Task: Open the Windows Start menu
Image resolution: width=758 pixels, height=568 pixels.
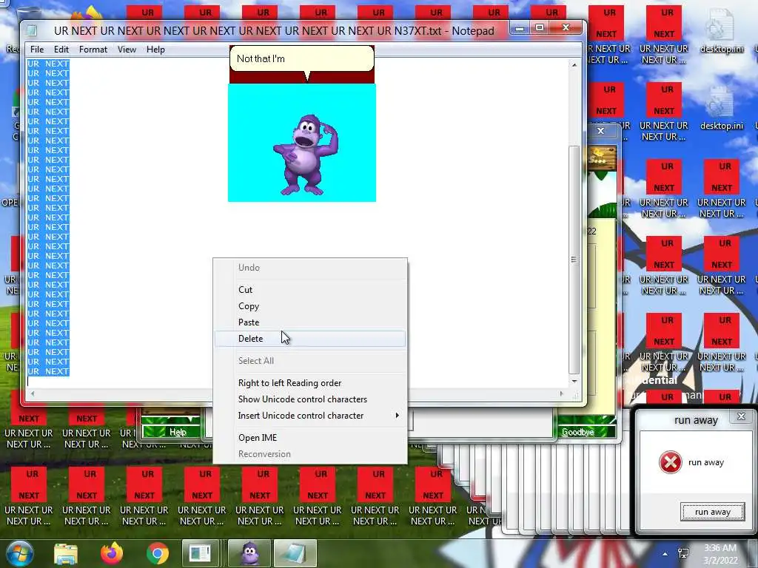Action: click(x=19, y=554)
